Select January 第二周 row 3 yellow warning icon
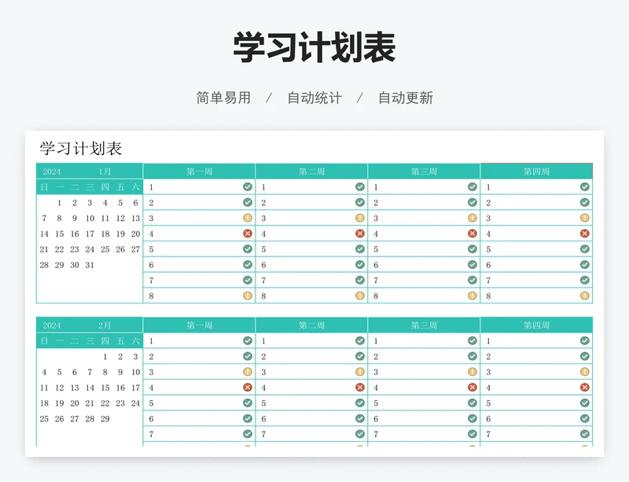 point(360,218)
